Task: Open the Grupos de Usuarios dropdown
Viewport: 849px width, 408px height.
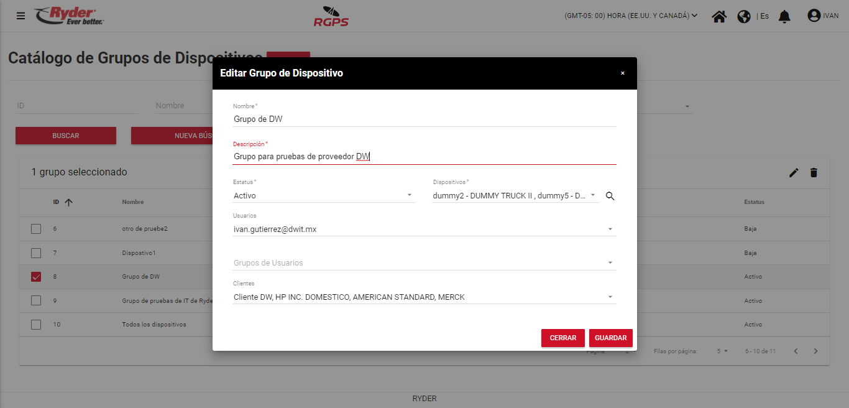Action: coord(424,263)
